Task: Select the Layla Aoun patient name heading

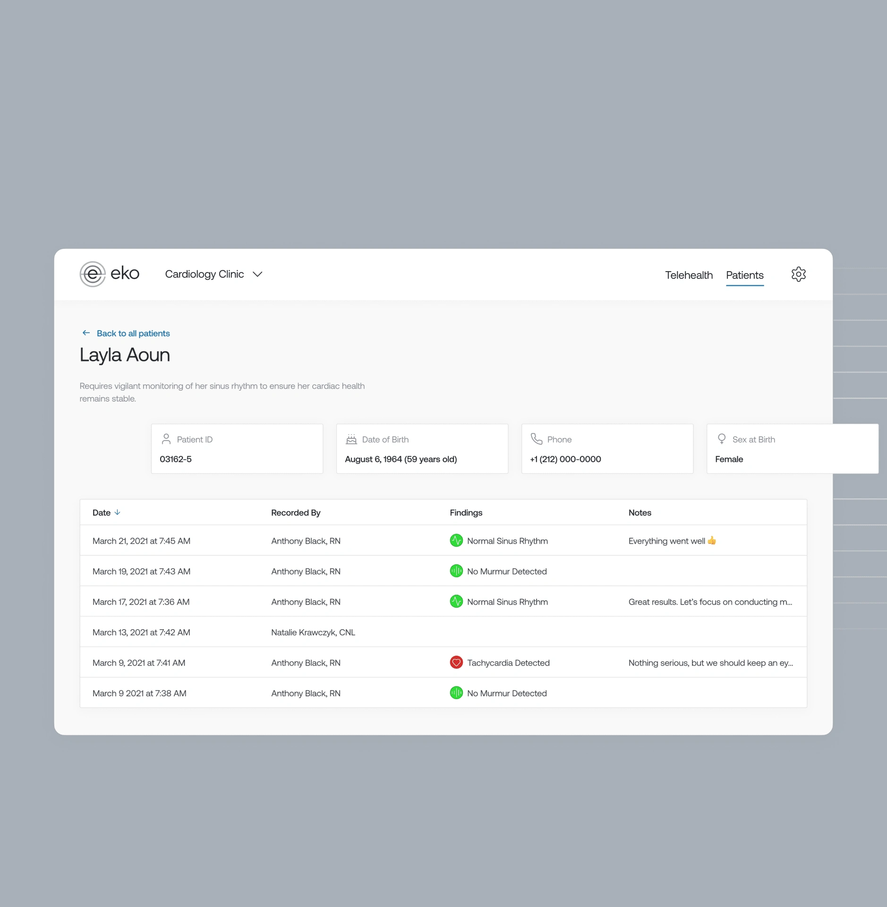Action: tap(125, 355)
